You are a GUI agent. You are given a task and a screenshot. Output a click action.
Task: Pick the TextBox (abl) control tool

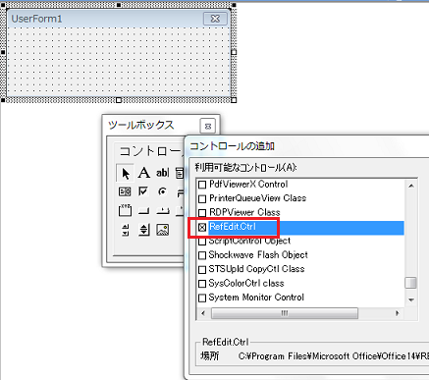click(162, 173)
